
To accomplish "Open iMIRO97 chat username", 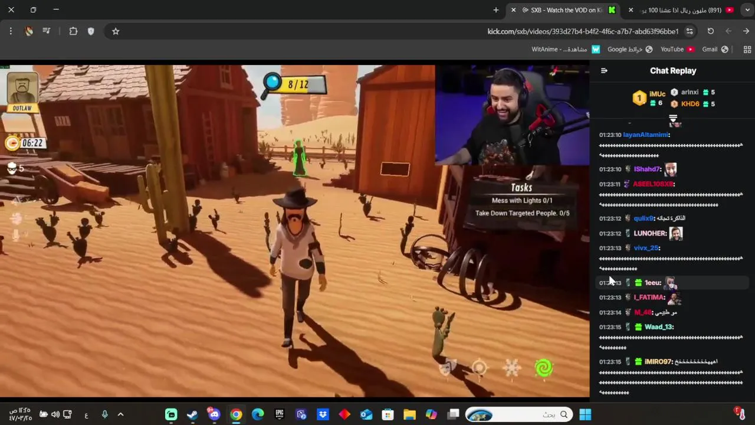I will [658, 362].
